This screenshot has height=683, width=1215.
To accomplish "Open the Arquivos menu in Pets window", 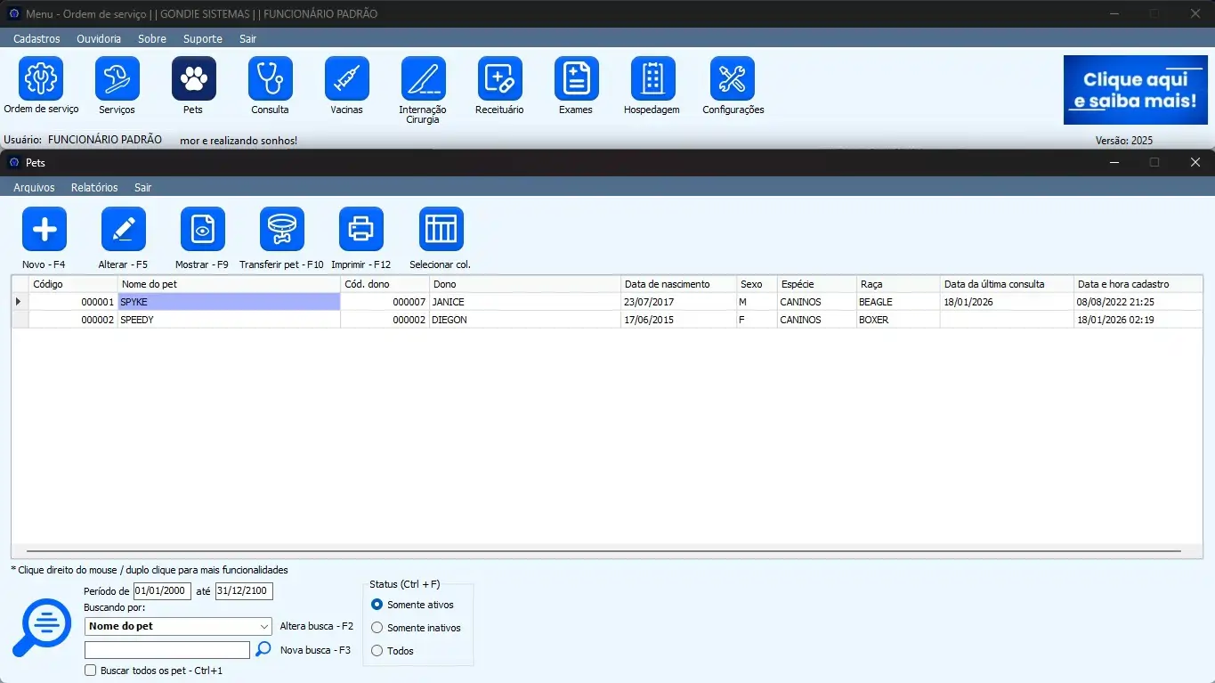I will click(x=34, y=188).
